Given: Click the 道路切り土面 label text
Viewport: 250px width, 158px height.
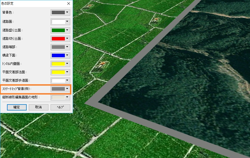Looking at the screenshot, I should pyautogui.click(x=12, y=38).
